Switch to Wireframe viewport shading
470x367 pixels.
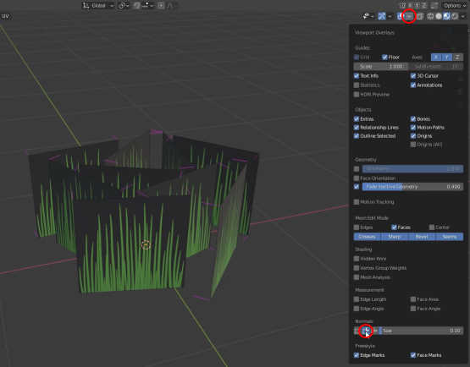[x=430, y=16]
